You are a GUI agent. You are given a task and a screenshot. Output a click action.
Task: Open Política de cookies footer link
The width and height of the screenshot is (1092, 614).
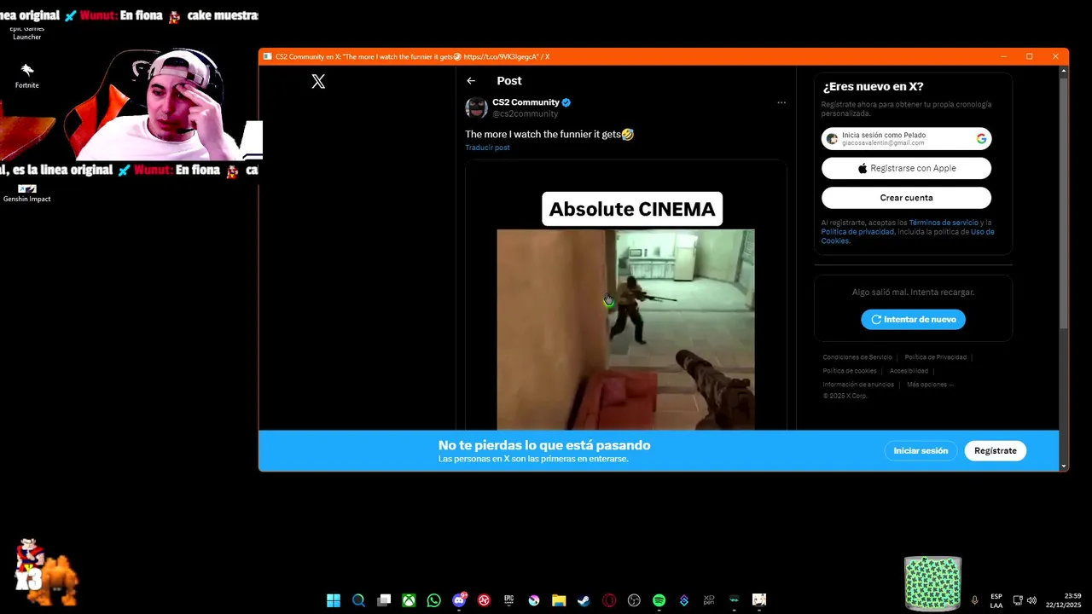tap(850, 371)
